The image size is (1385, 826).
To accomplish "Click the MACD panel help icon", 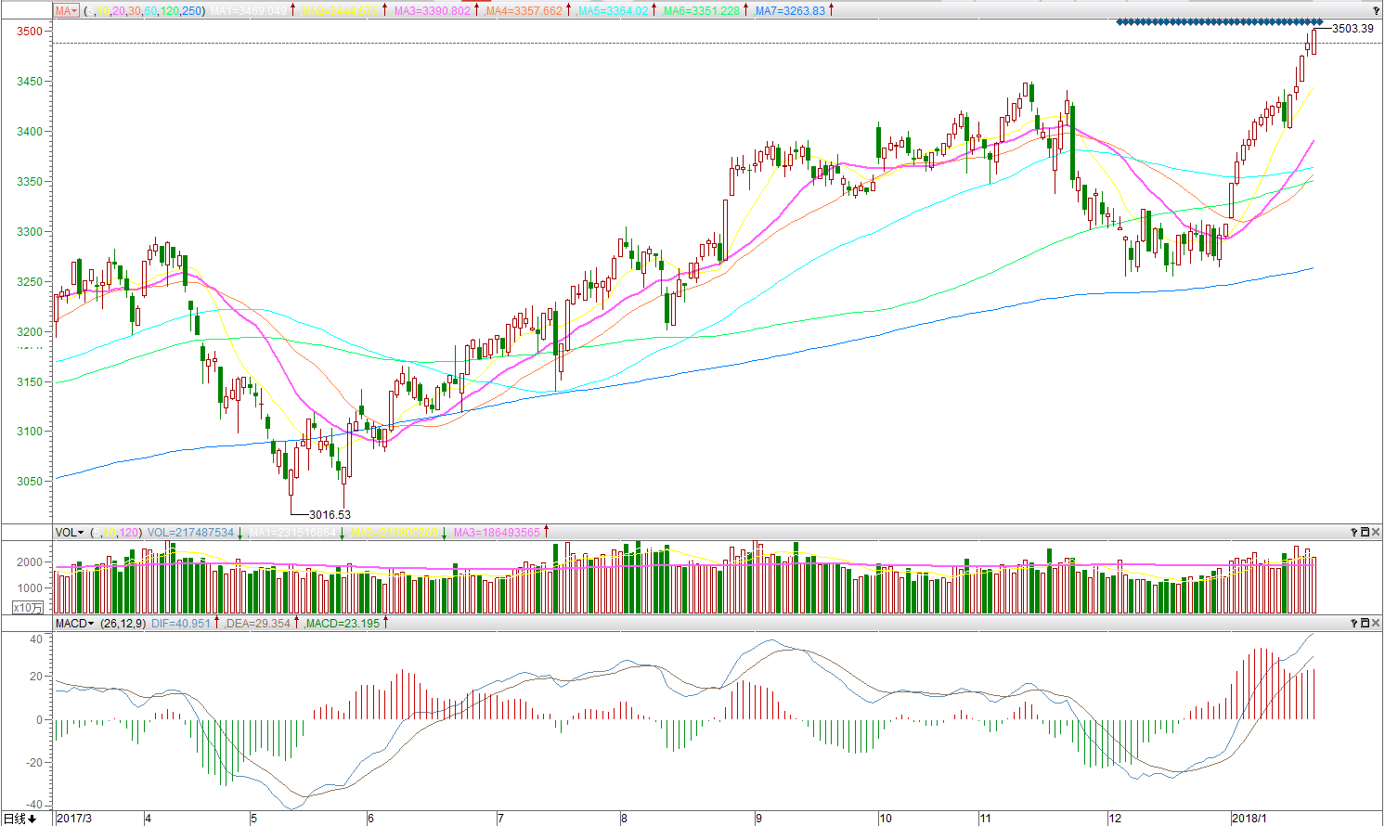I will [1354, 624].
